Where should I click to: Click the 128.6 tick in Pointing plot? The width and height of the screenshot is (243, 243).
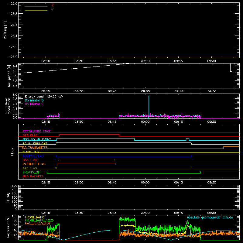pos(13,25)
